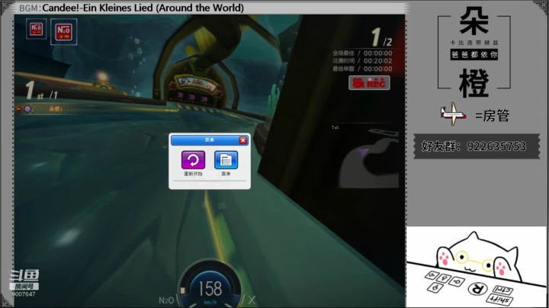Click the BGM song title text
The image size is (549, 308).
coord(143,8)
